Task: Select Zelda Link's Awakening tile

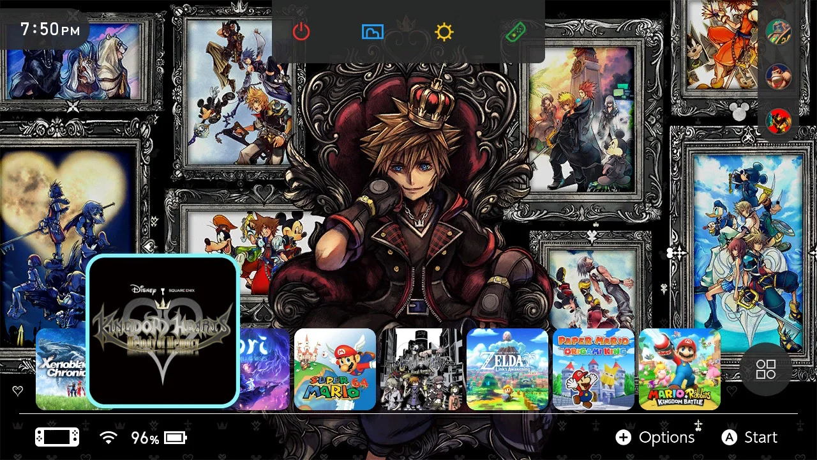Action: [507, 369]
